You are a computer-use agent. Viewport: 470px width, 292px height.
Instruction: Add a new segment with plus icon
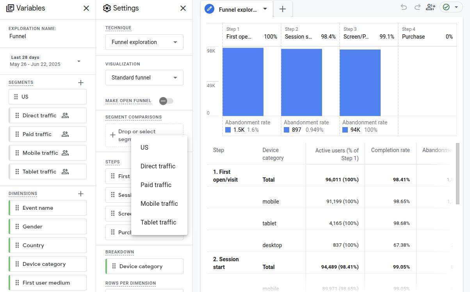coord(81,83)
